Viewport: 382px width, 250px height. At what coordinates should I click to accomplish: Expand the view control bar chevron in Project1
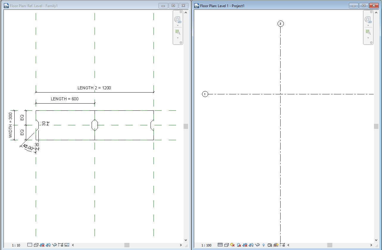pos(288,245)
